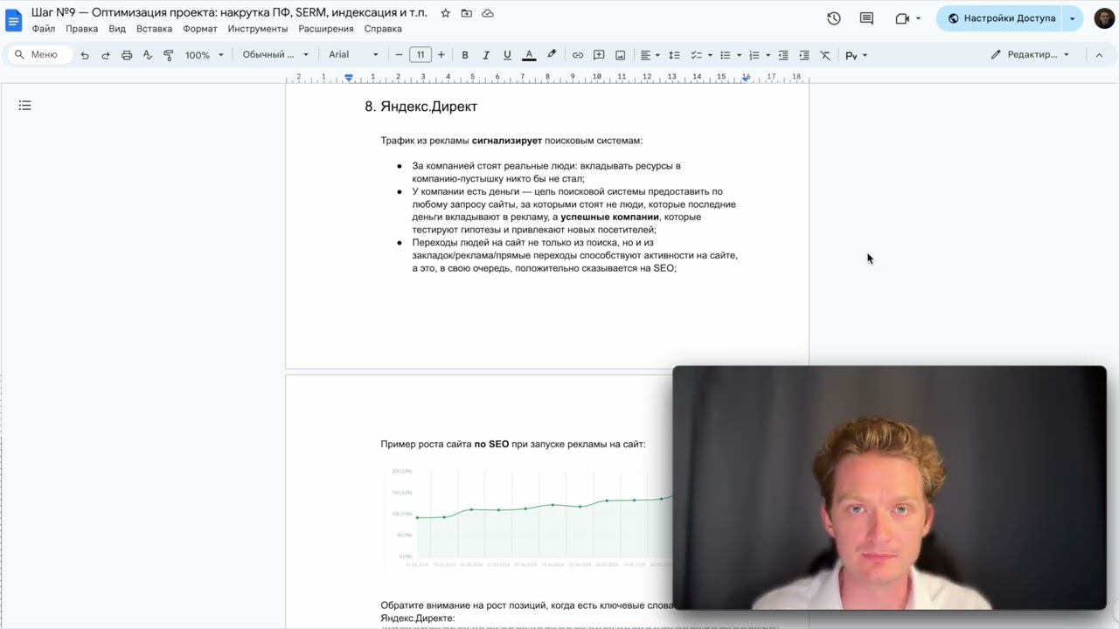Insert a numbered list

pyautogui.click(x=754, y=55)
